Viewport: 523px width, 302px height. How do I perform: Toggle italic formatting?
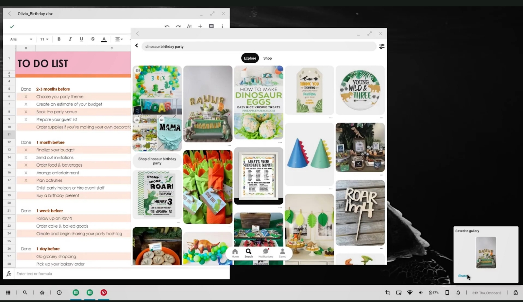[70, 39]
